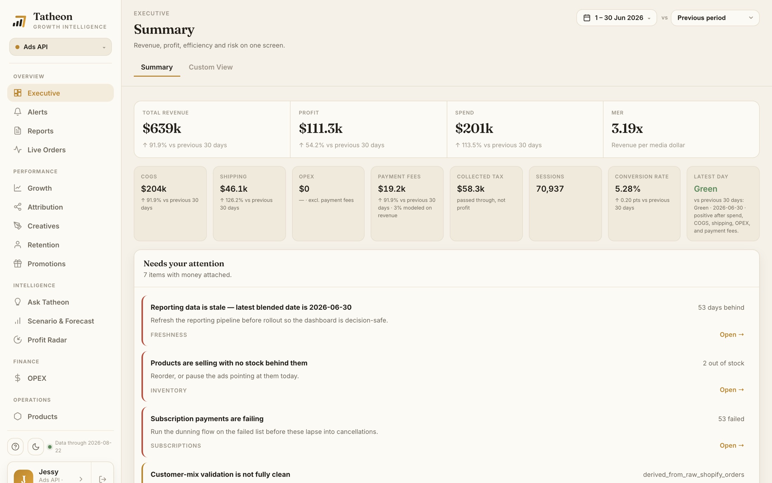This screenshot has height=483, width=772.
Task: Switch to the Summary tab
Action: [157, 67]
